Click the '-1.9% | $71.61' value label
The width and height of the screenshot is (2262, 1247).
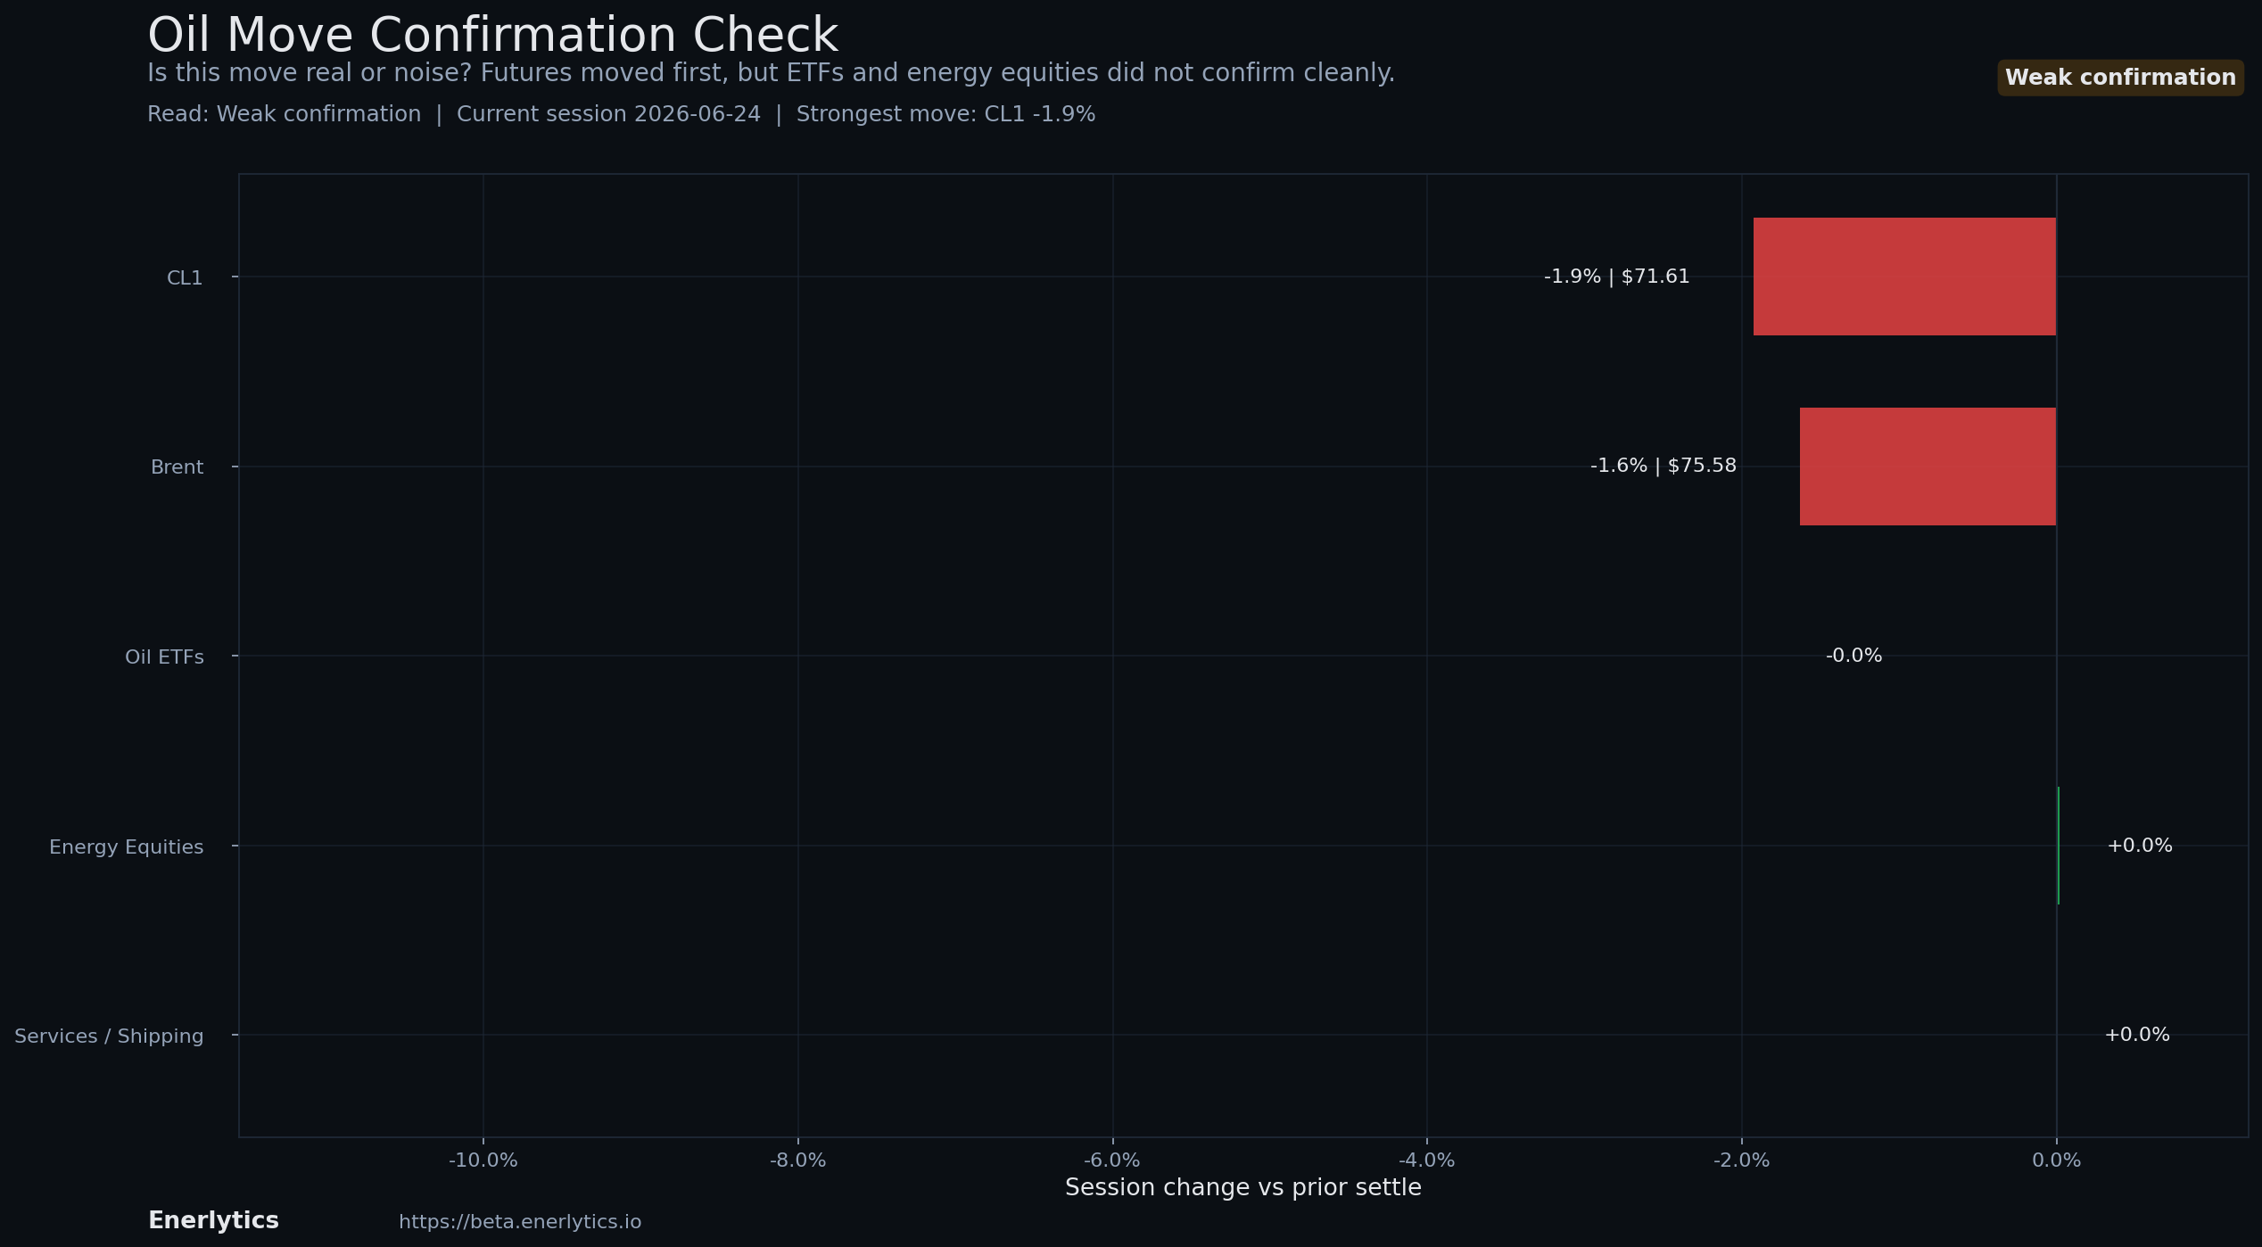pyautogui.click(x=1616, y=277)
